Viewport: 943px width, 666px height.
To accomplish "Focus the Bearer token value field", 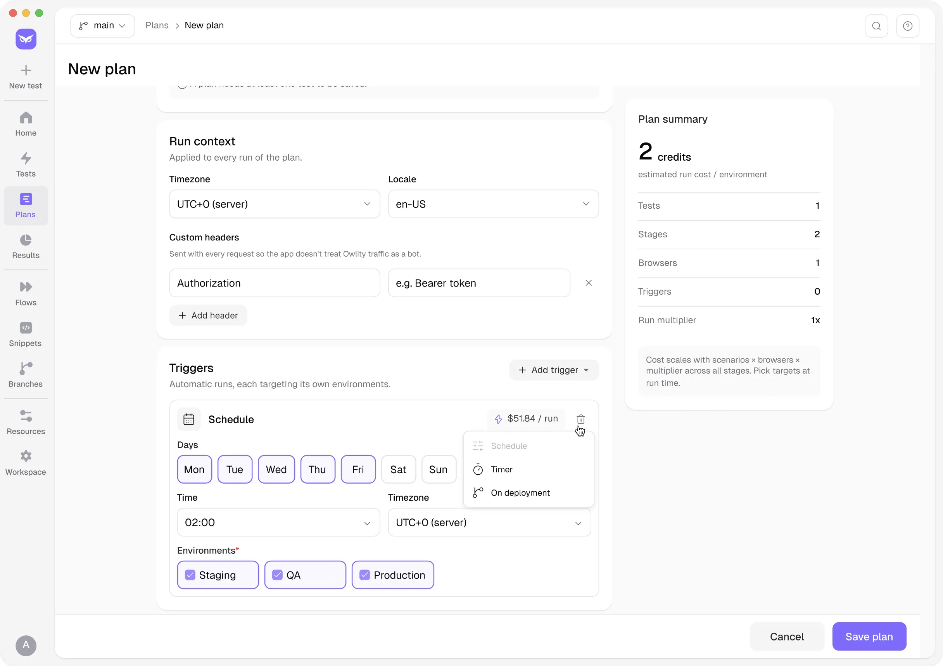I will pyautogui.click(x=479, y=283).
